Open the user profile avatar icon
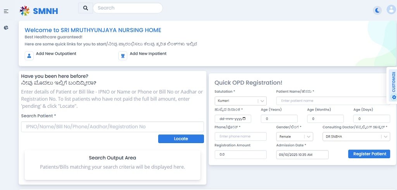 [x=391, y=10]
